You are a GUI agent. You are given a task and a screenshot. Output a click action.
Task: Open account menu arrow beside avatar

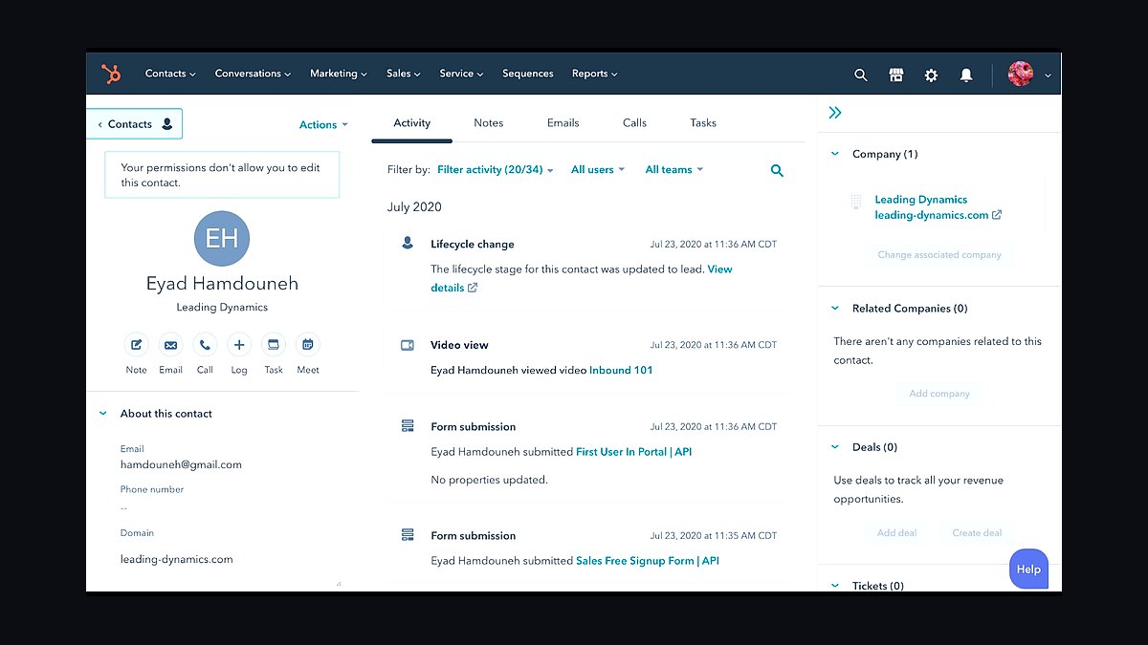[x=1048, y=75]
